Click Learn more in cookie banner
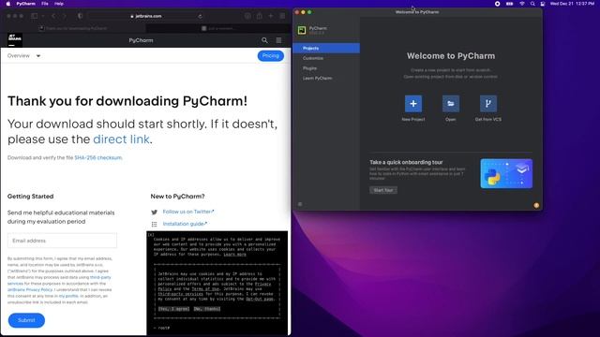The width and height of the screenshot is (600, 337). tap(234, 254)
